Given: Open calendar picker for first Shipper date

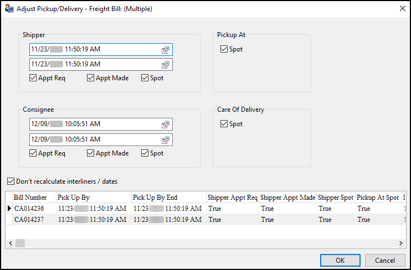Looking at the screenshot, I should tap(166, 50).
